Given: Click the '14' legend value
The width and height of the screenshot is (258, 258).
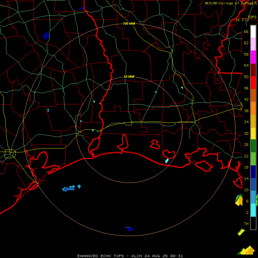Looking at the screenshot, I should point(246,179).
